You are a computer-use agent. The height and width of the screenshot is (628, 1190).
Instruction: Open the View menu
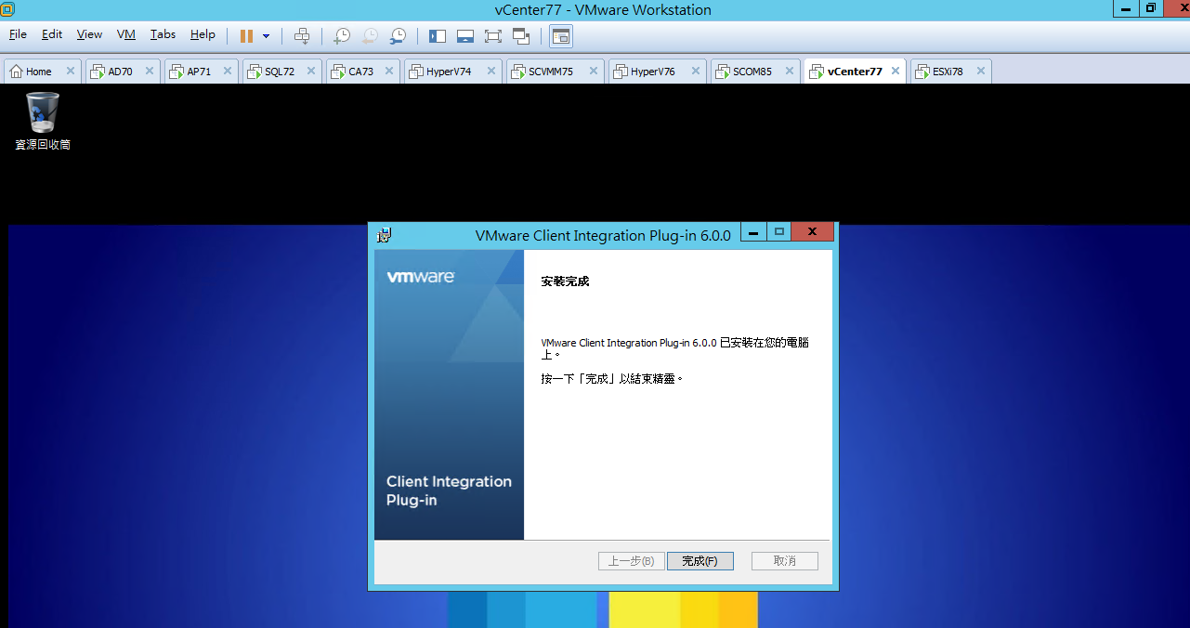click(89, 34)
